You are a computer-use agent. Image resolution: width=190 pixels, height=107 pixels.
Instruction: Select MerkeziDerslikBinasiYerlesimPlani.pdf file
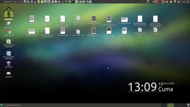pos(140,21)
